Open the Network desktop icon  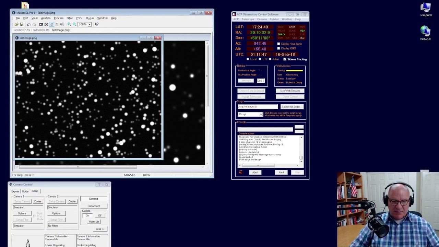426,33
